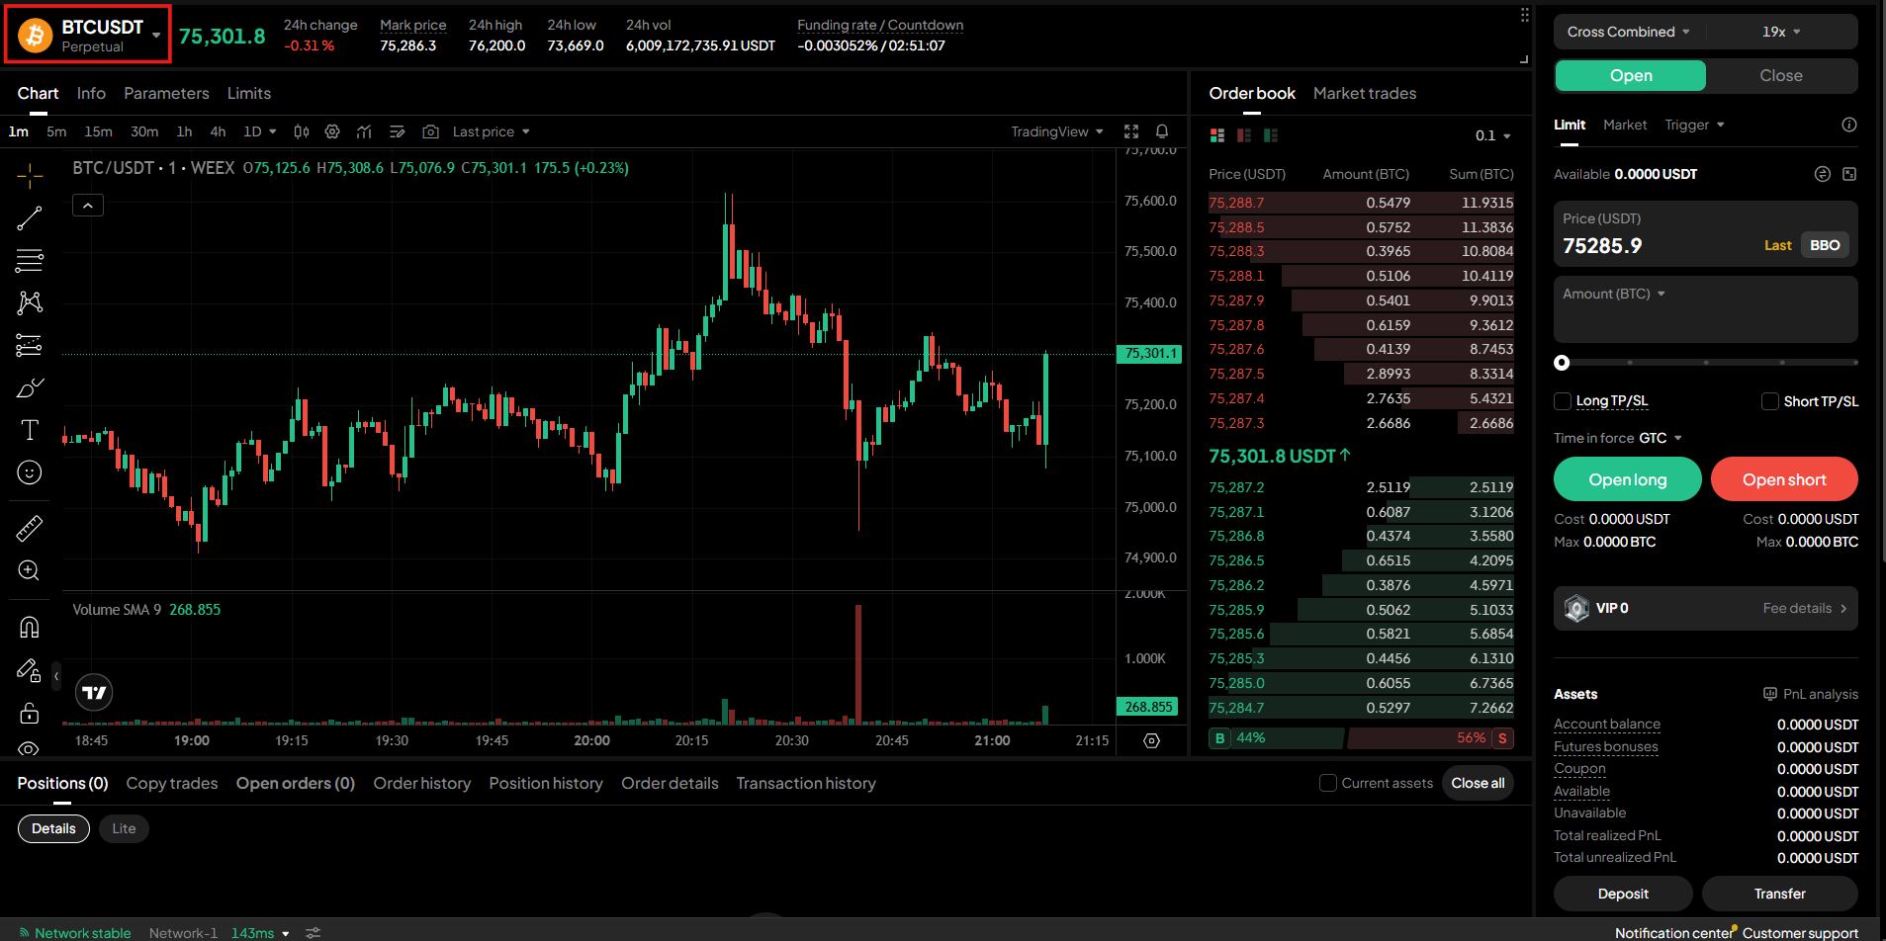Select the ruler measure tool
The width and height of the screenshot is (1886, 941).
(x=30, y=528)
